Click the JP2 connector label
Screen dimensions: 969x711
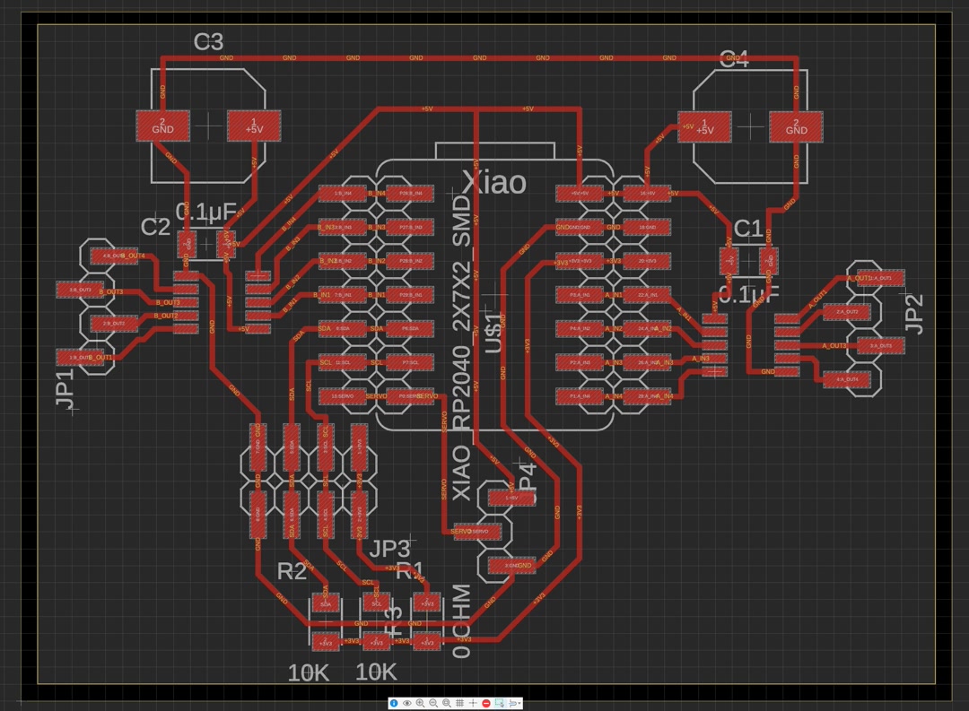[x=914, y=314]
